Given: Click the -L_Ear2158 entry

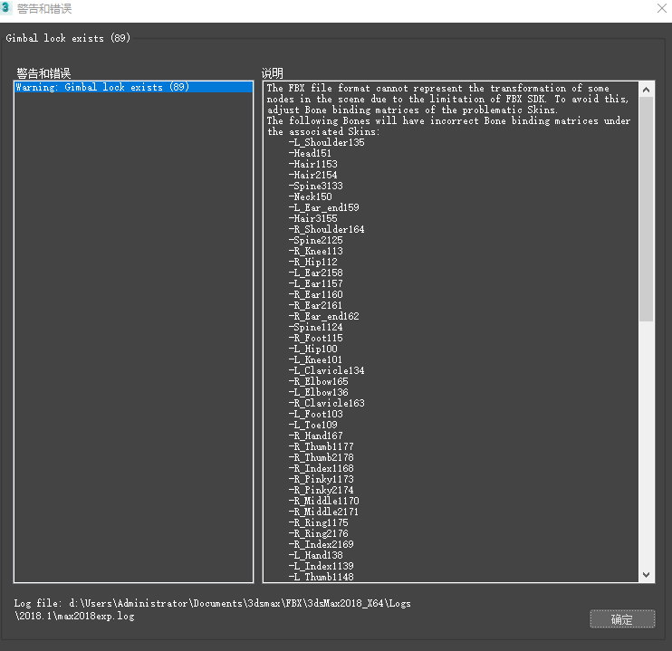Looking at the screenshot, I should (x=316, y=273).
